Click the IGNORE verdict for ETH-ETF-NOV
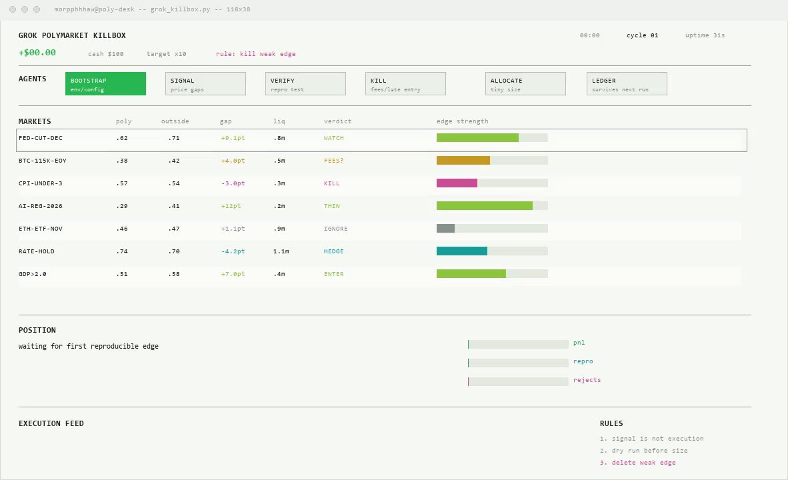The height and width of the screenshot is (480, 788). coord(336,229)
